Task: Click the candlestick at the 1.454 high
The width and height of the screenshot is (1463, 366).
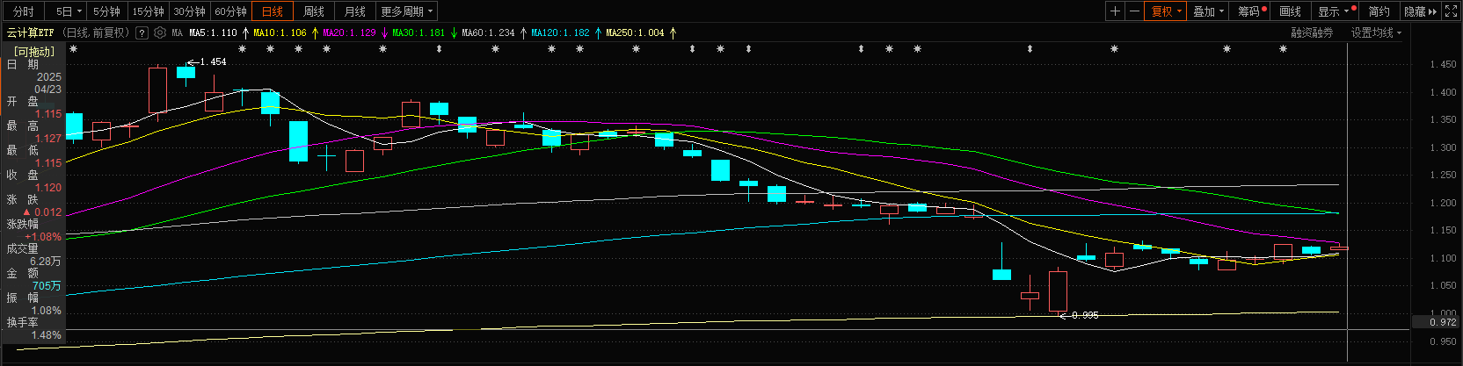Action: tap(186, 73)
